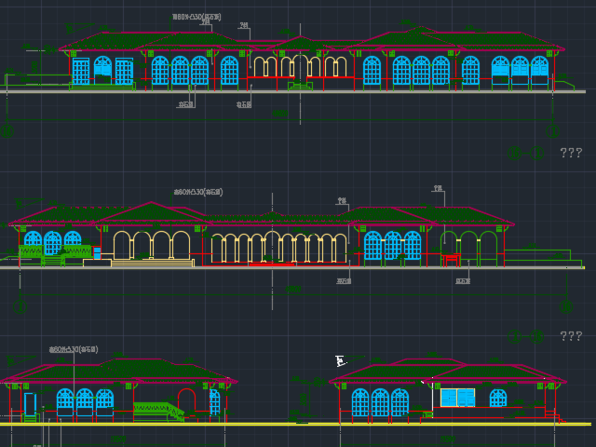Viewport: 596px width, 447px height.
Task: Click the roof annotation text above the top elevation
Action: point(196,17)
